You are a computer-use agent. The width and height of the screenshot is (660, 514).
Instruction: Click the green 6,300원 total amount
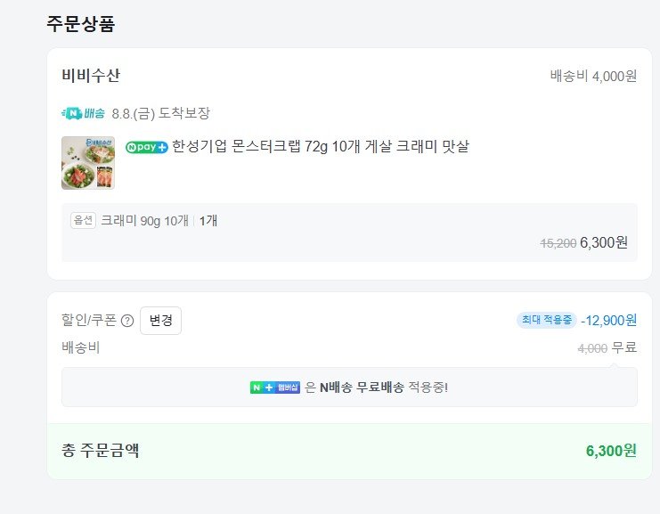click(611, 451)
